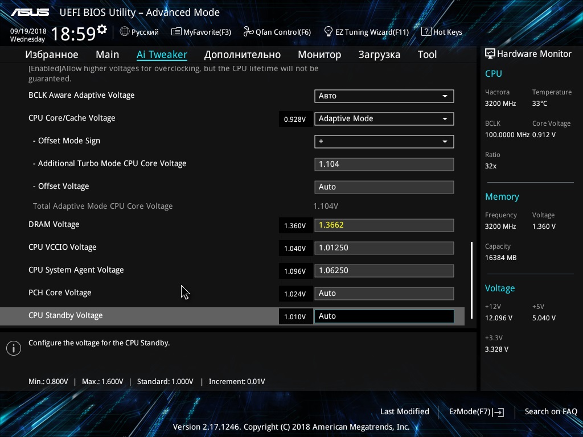Screen dimensions: 583x437
Task: Select the PCH Core Voltage label
Action: pos(60,293)
